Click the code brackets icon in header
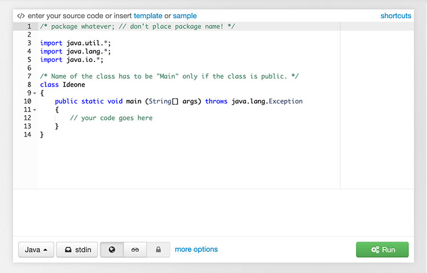 [x=20, y=16]
